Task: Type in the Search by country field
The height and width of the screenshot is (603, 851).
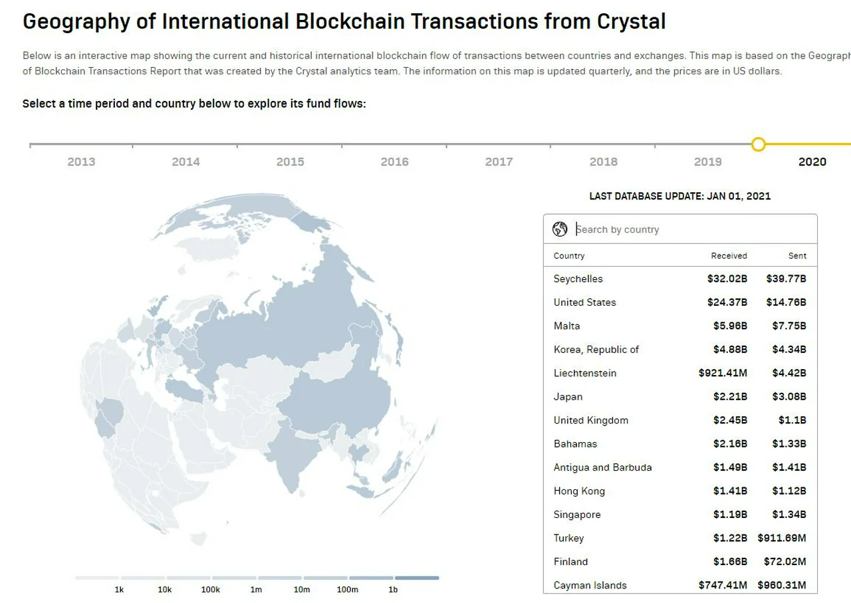Action: pos(691,229)
